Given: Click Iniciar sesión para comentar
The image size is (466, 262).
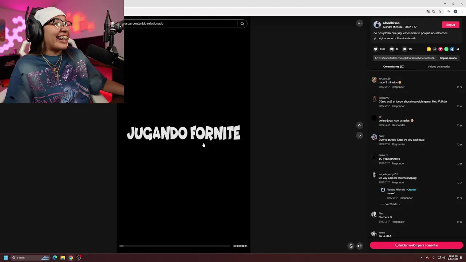Looking at the screenshot, I should [x=416, y=245].
